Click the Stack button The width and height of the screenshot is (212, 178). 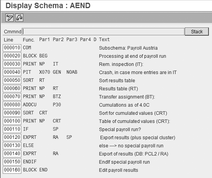pos(197,32)
